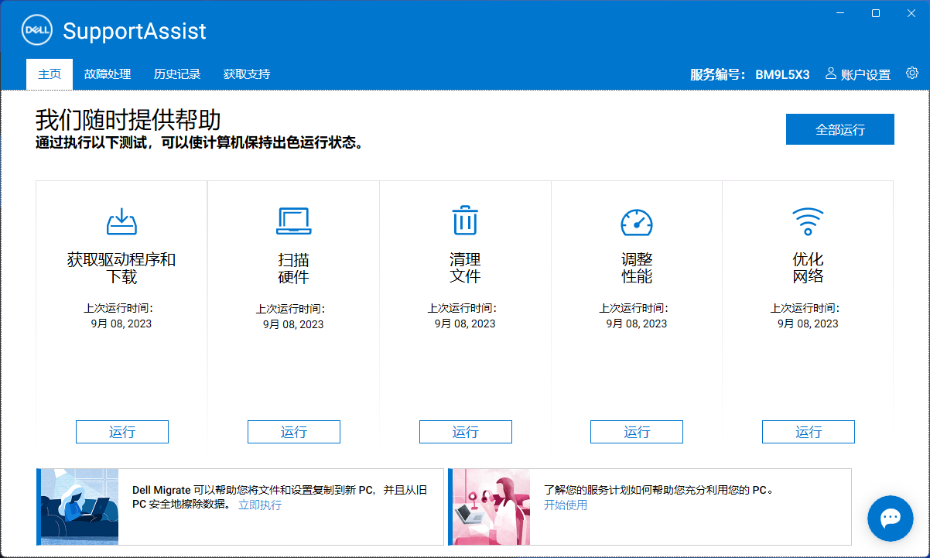This screenshot has height=558, width=930.
Task: Open the chat bubble assistant
Action: tap(891, 519)
